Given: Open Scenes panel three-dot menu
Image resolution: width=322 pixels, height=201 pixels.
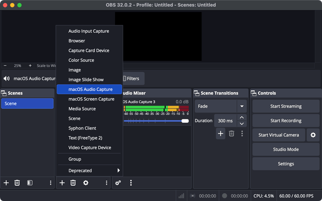Looking at the screenshot, I should click(51, 183).
